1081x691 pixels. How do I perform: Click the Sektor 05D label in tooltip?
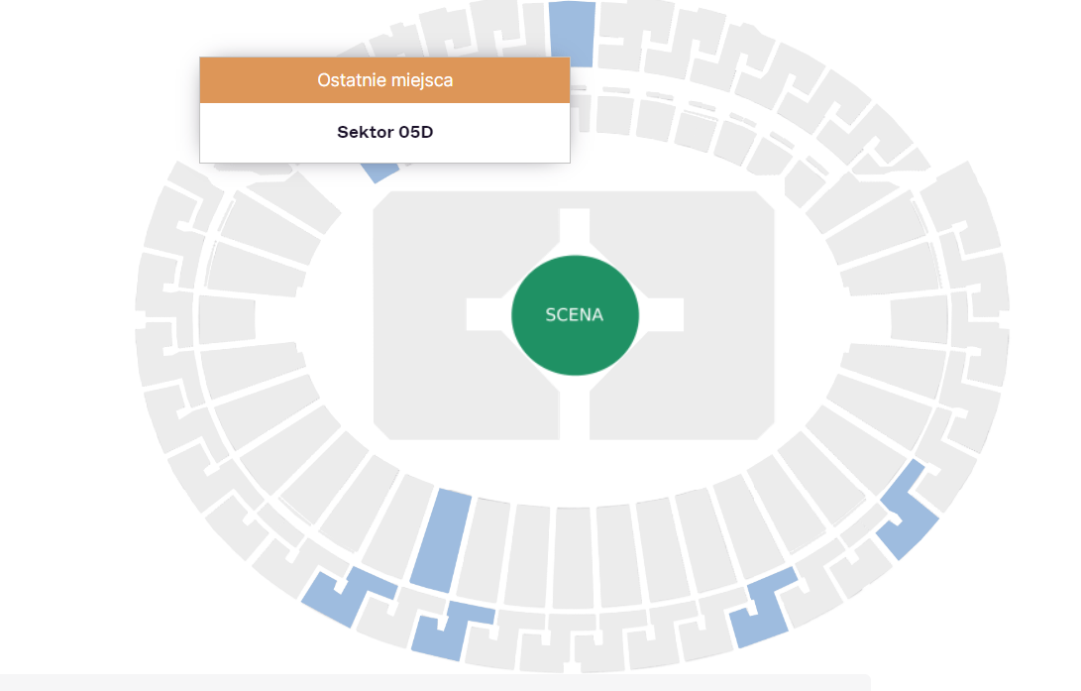(384, 133)
